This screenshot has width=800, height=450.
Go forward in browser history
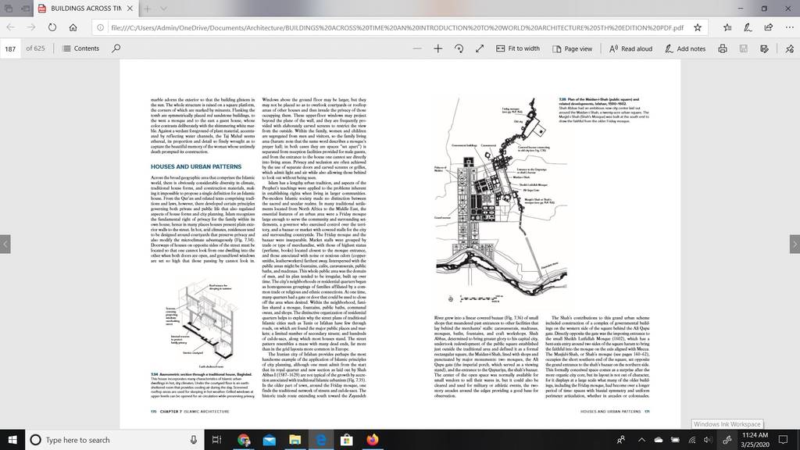(x=31, y=27)
